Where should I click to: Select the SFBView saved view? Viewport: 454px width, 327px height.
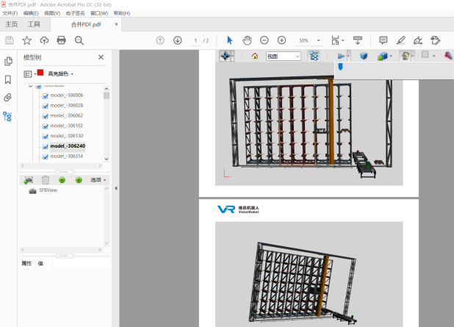48,190
